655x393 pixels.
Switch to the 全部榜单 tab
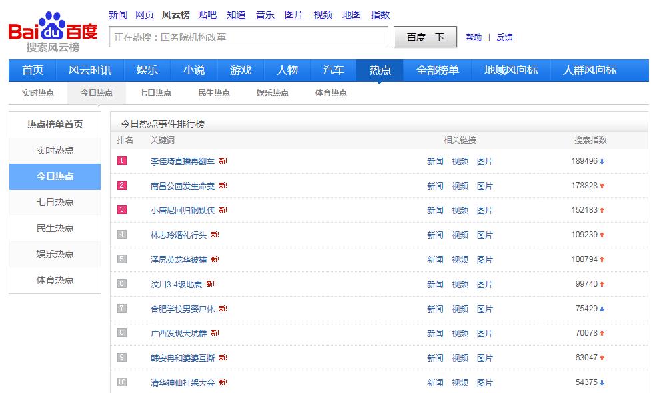coord(438,70)
